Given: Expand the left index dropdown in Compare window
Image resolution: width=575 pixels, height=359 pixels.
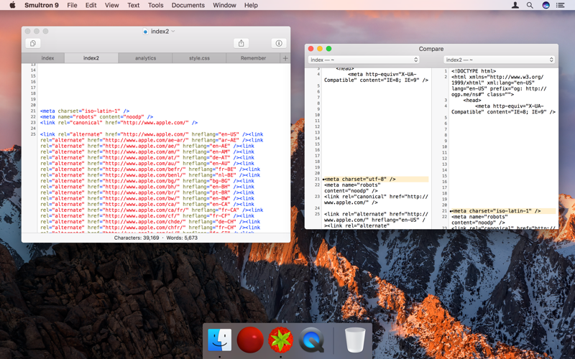Looking at the screenshot, I should pyautogui.click(x=364, y=60).
